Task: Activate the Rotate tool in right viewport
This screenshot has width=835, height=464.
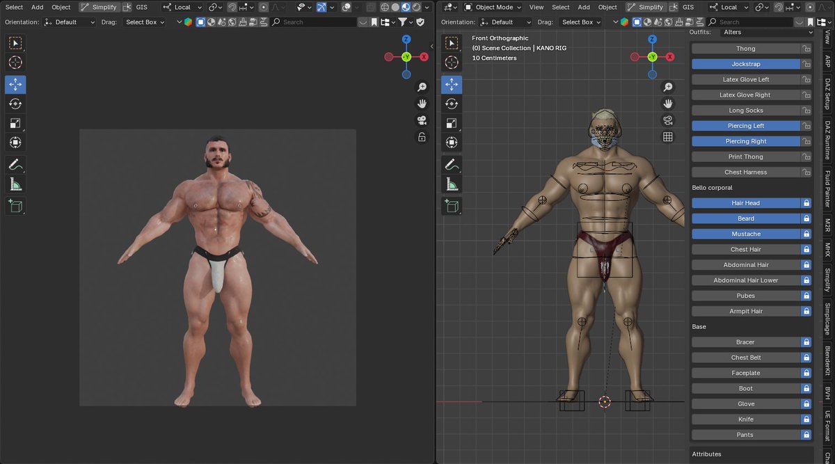Action: click(452, 104)
